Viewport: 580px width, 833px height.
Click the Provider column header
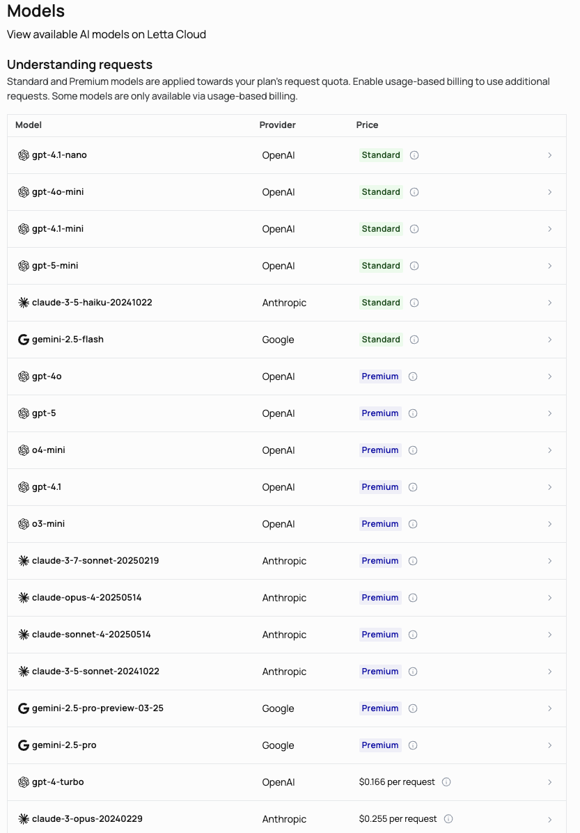(x=278, y=125)
